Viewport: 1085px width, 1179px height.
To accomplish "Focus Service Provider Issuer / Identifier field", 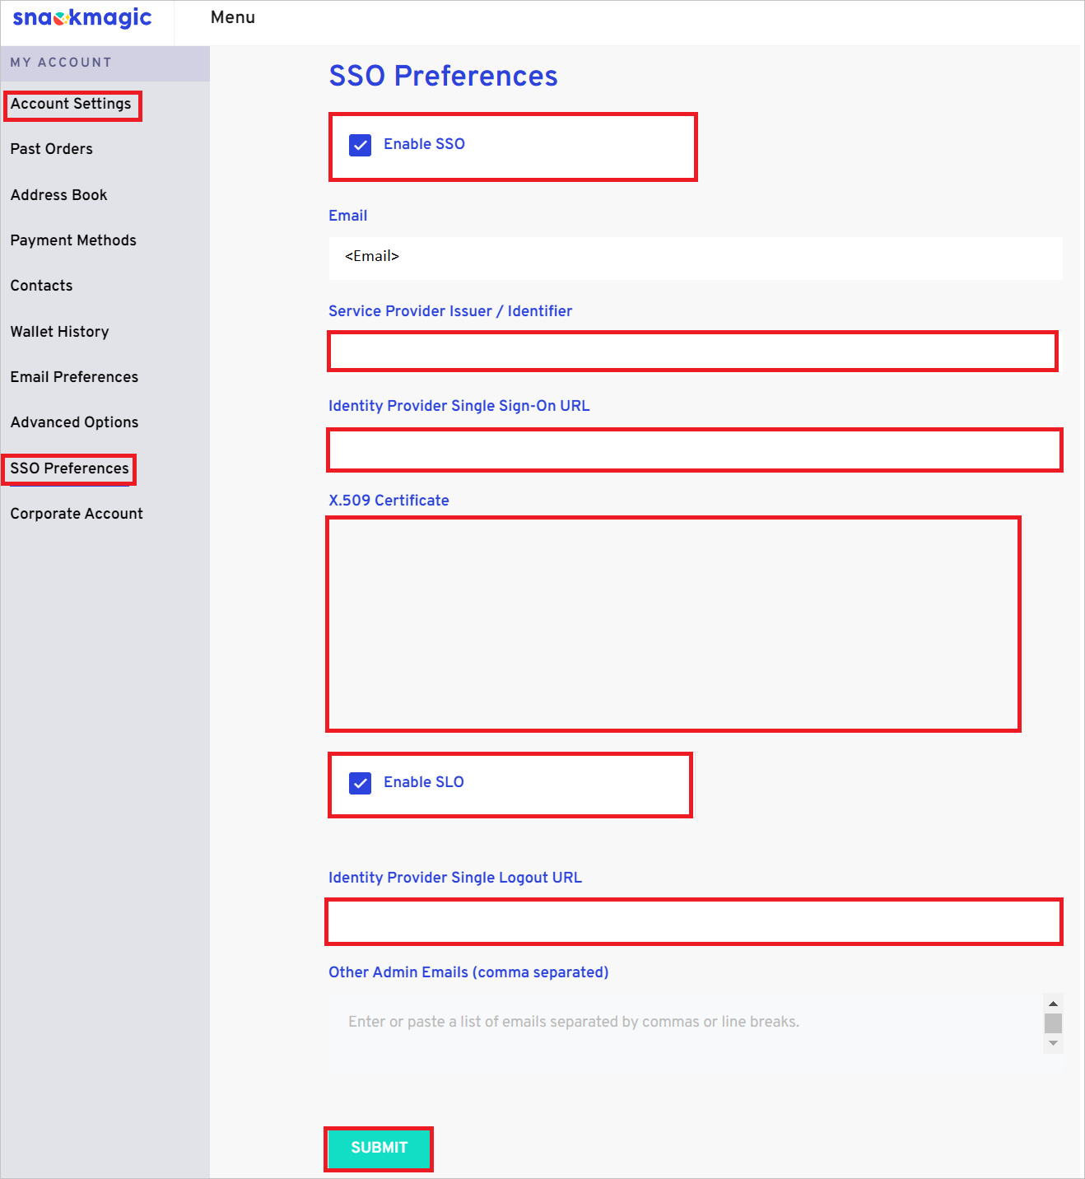I will point(693,352).
